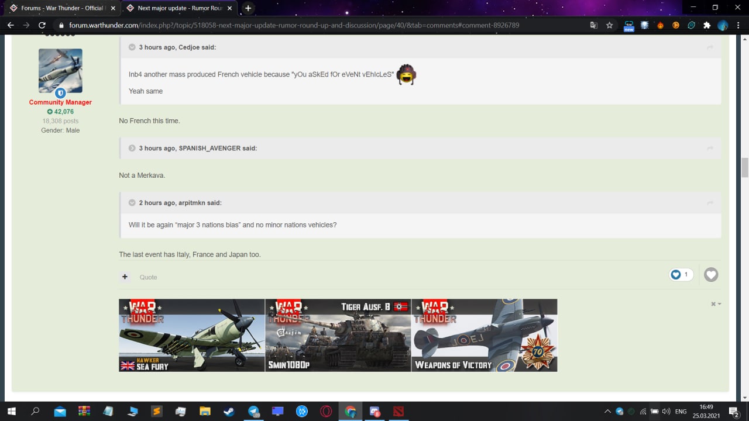Open the Windows Start menu

(x=11, y=411)
